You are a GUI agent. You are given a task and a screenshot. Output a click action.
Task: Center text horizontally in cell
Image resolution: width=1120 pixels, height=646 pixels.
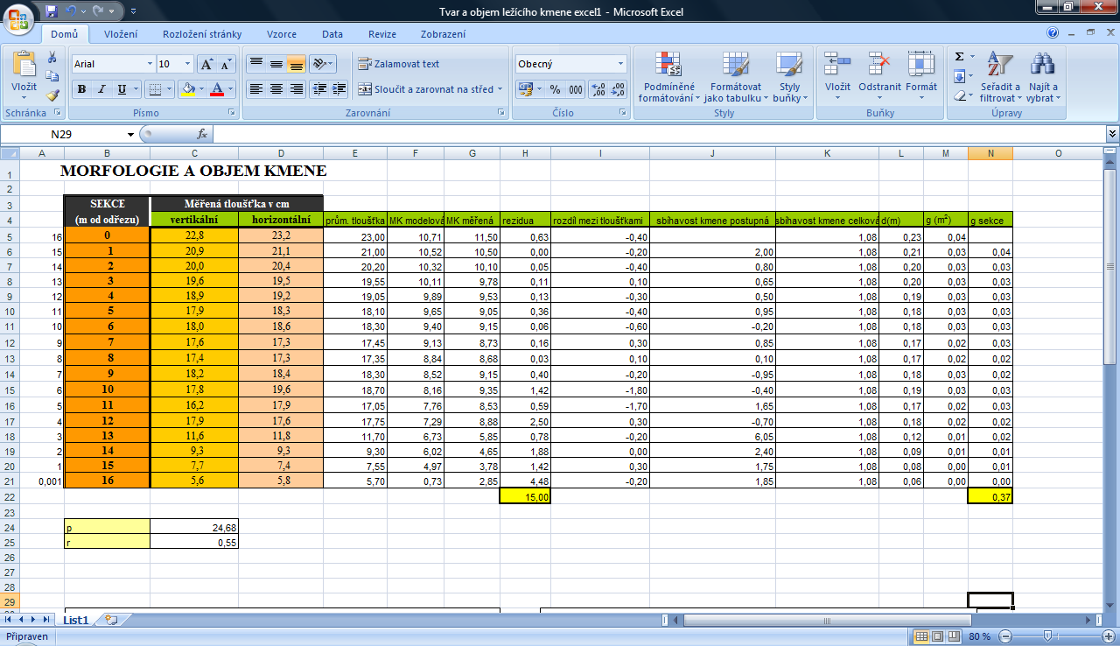276,89
